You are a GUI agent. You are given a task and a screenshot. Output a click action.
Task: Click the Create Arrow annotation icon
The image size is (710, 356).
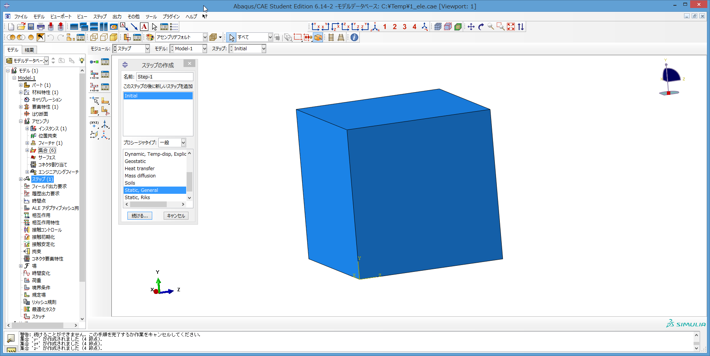click(x=134, y=27)
